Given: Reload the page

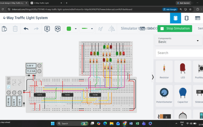Looking at the screenshot, I should pos(3,9).
